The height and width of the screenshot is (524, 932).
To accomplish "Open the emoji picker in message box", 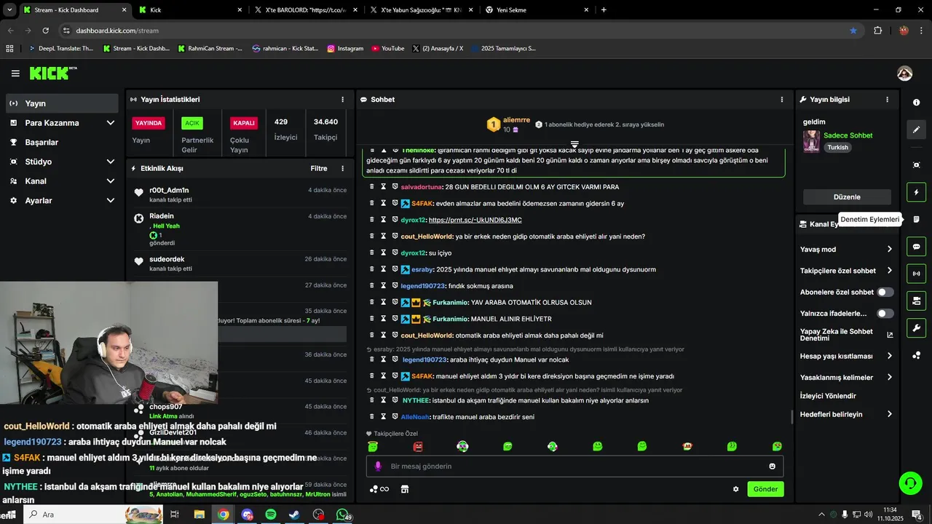I will point(772,467).
